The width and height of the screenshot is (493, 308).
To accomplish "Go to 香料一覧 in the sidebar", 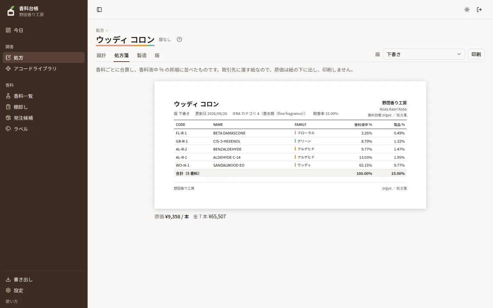I will (43, 96).
